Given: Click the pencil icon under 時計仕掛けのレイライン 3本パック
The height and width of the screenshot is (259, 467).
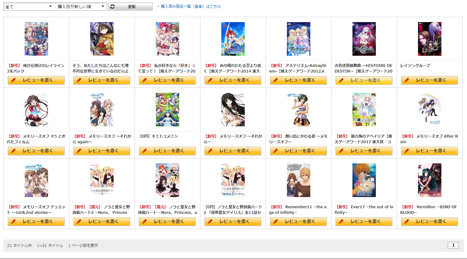Looking at the screenshot, I should coord(13,80).
